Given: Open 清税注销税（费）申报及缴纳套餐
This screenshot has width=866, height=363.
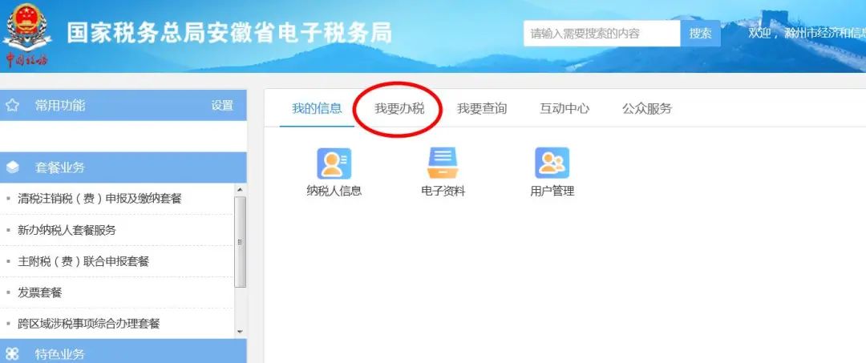Looking at the screenshot, I should click(99, 199).
